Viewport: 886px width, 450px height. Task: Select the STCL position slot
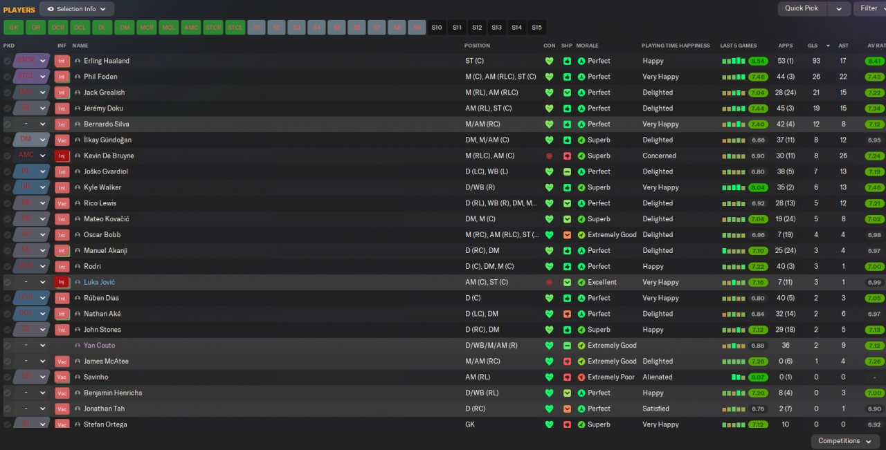coord(235,28)
